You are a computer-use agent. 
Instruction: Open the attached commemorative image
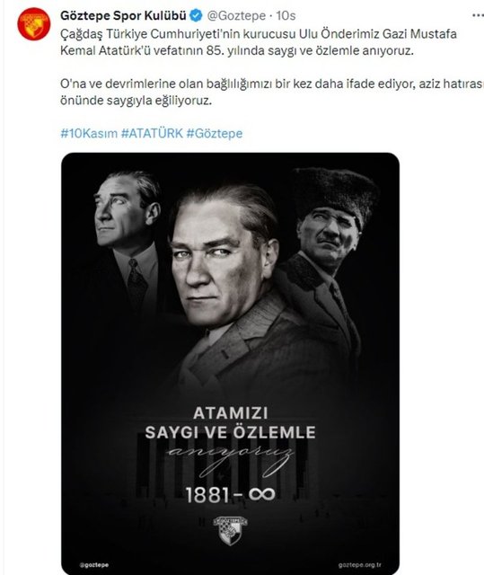click(x=230, y=363)
